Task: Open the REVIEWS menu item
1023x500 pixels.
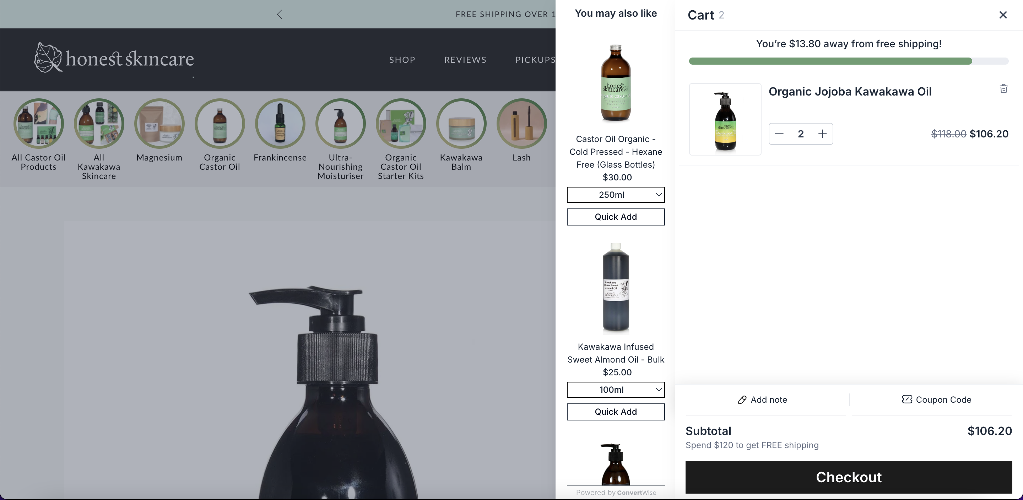Action: 465,60
